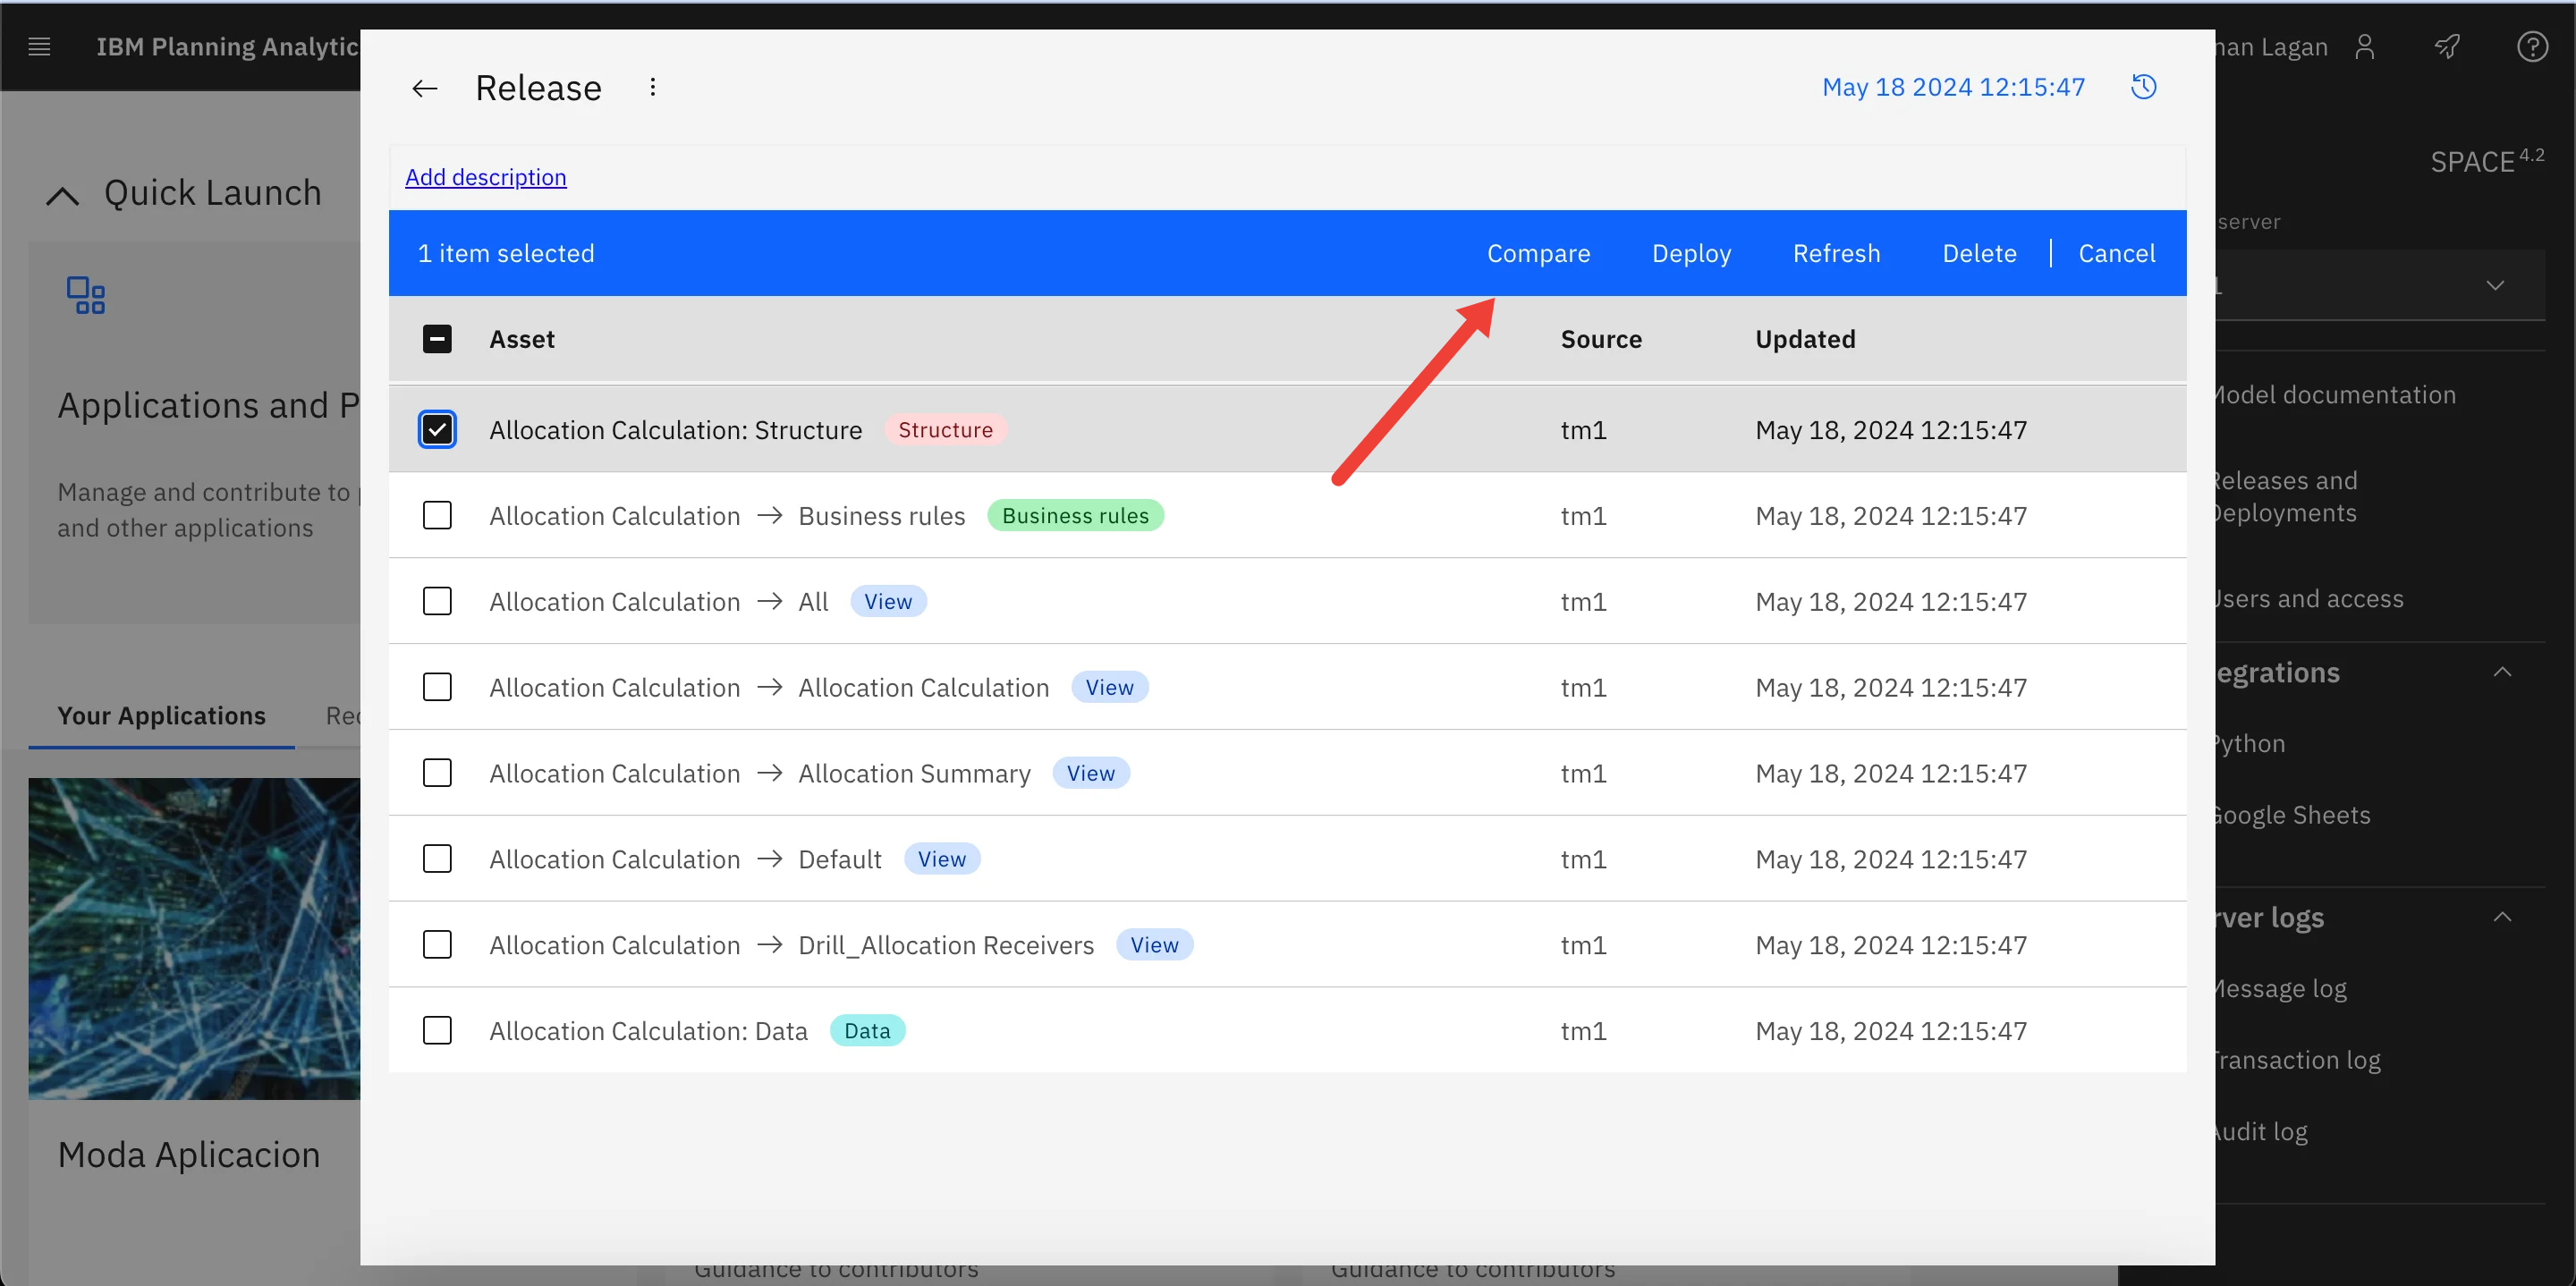Check the Allocation Calculation view row checkbox

[x=437, y=687]
